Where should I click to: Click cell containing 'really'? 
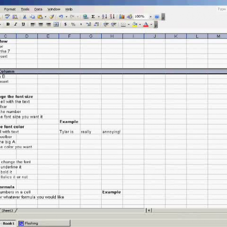(91, 132)
